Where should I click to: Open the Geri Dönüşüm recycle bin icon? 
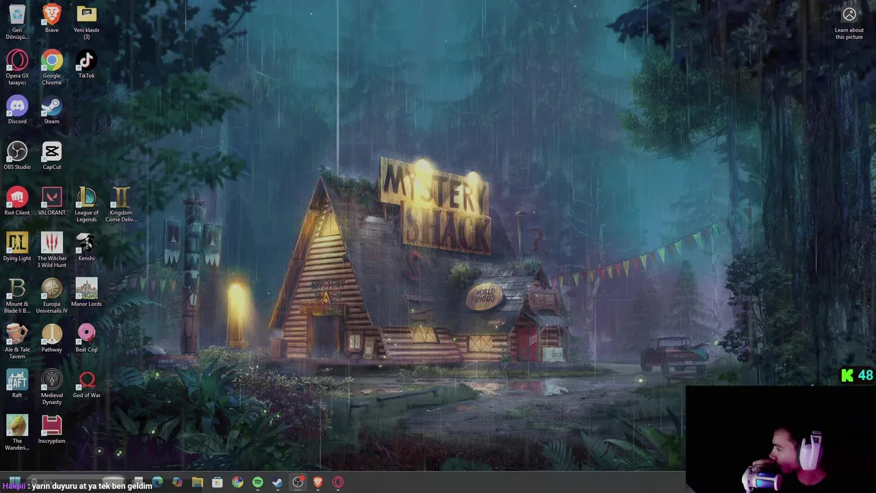17,21
